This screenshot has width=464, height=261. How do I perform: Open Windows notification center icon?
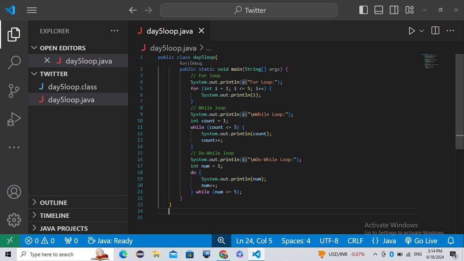(454, 254)
